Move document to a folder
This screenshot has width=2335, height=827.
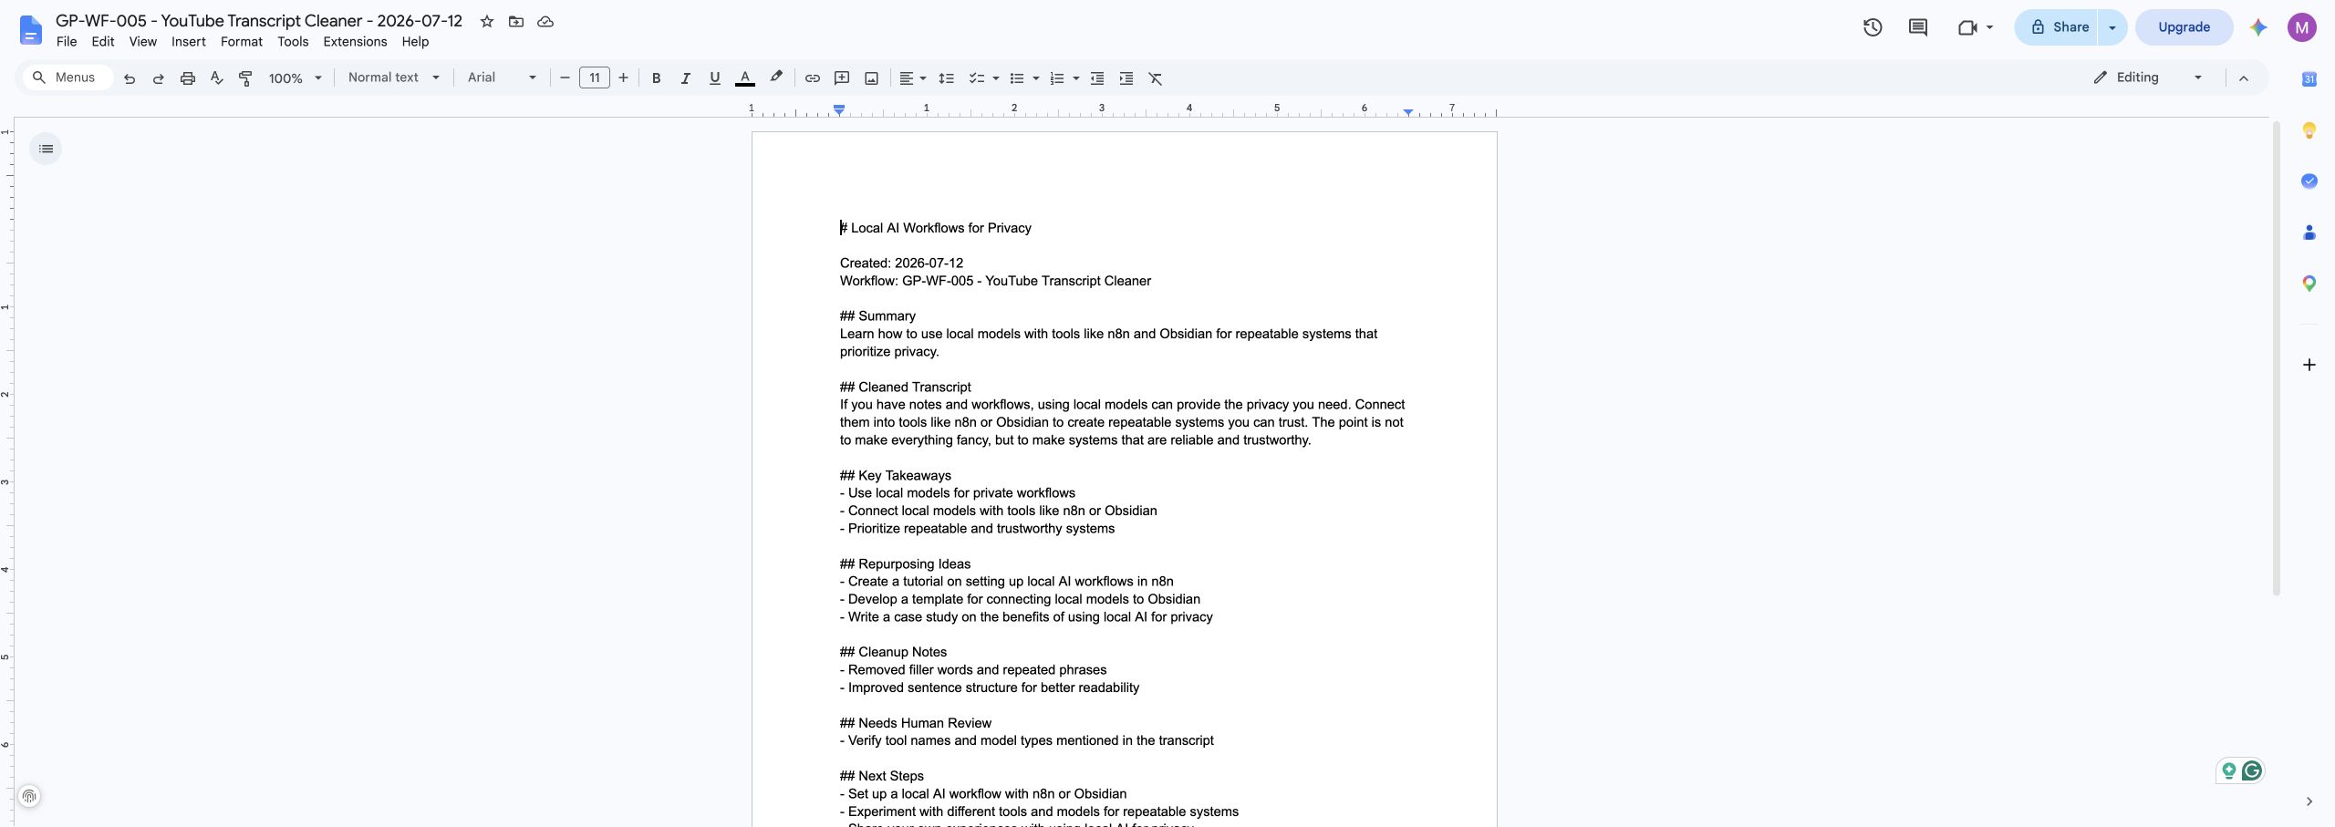point(516,21)
